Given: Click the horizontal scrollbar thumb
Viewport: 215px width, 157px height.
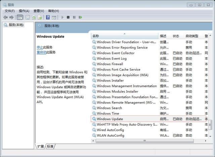Looking at the screenshot, I should click(145, 141).
